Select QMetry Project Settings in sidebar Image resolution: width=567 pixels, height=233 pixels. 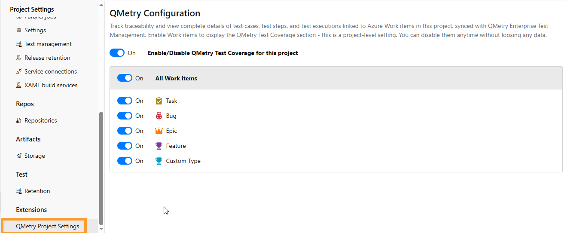tap(47, 226)
